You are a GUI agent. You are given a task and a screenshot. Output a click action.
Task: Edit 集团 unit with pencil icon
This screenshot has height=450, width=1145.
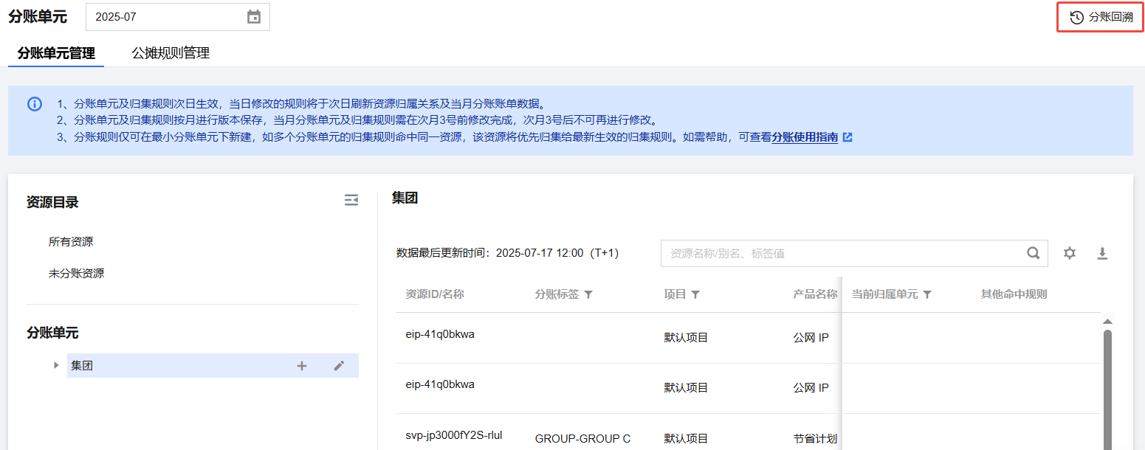[339, 366]
